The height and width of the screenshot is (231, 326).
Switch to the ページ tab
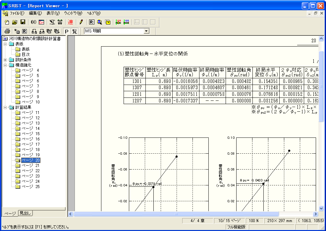(x=10, y=213)
